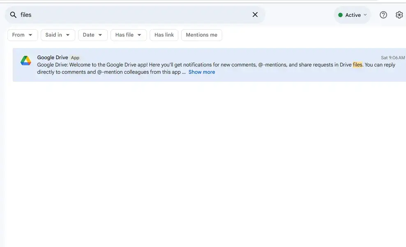Open the From filter dropdown
This screenshot has height=247, width=406.
tap(23, 35)
